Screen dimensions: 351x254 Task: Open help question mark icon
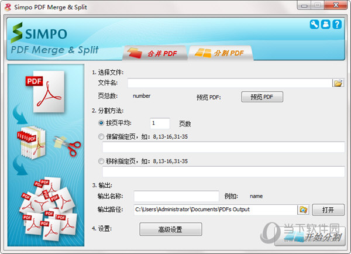coord(337,24)
